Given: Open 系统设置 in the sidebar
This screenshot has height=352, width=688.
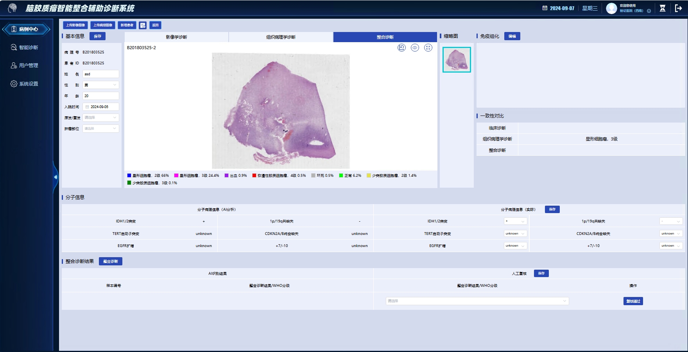Looking at the screenshot, I should 24,84.
